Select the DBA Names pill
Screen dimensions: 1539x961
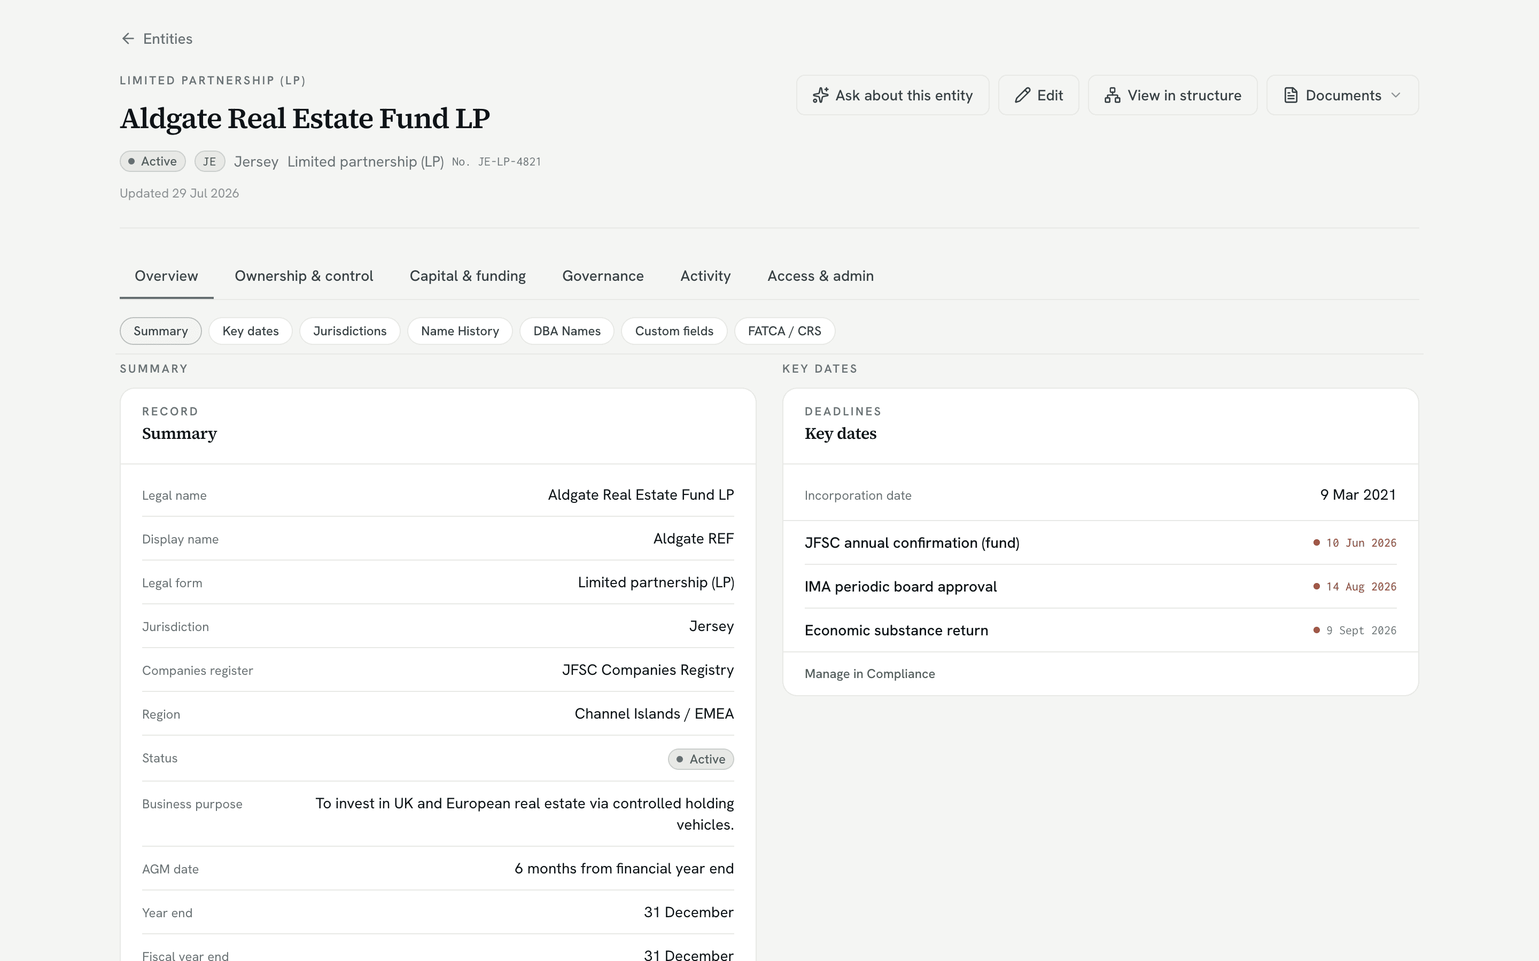tap(566, 331)
